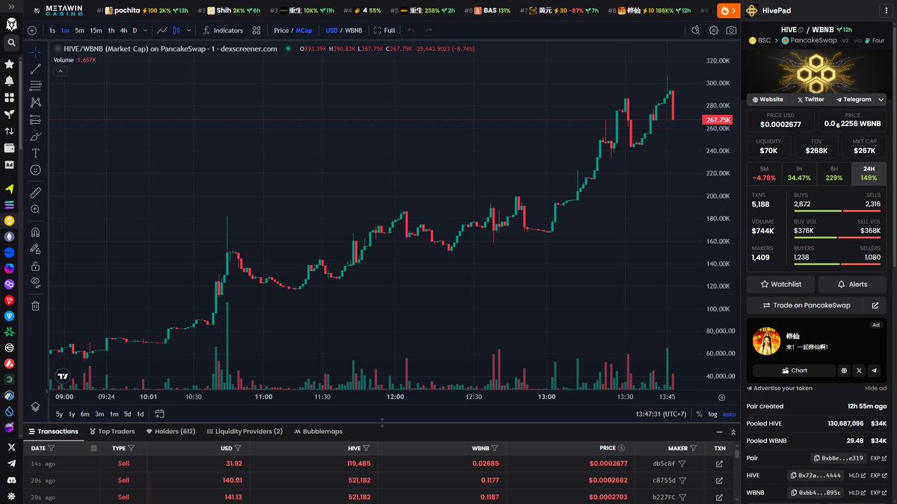This screenshot has width=897, height=504.
Task: Open the MAKER column filter
Action: click(693, 448)
